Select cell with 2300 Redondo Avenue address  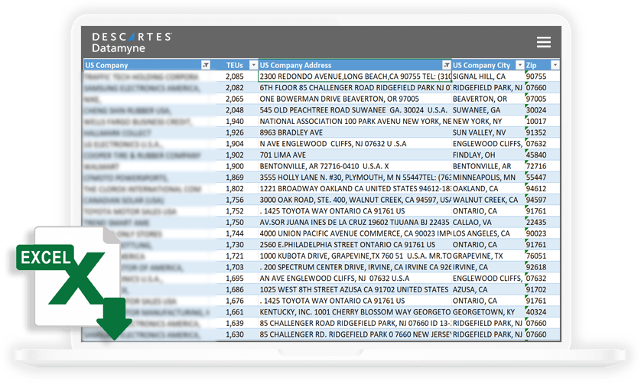tap(353, 77)
